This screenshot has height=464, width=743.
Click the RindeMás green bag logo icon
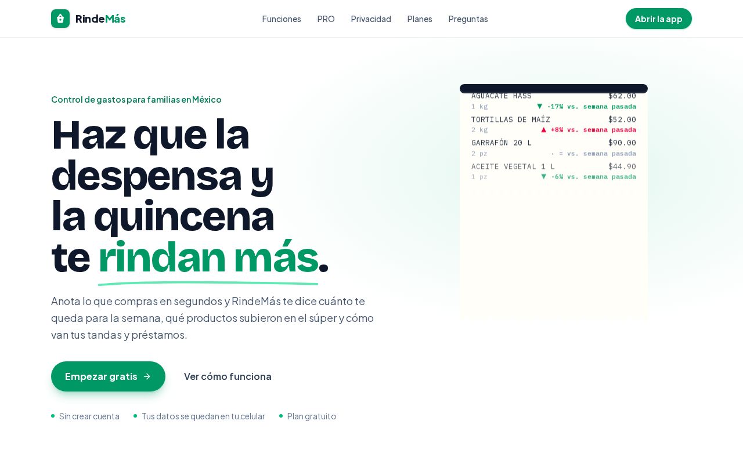60,19
